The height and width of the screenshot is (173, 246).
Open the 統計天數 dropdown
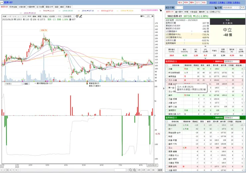pos(179,8)
